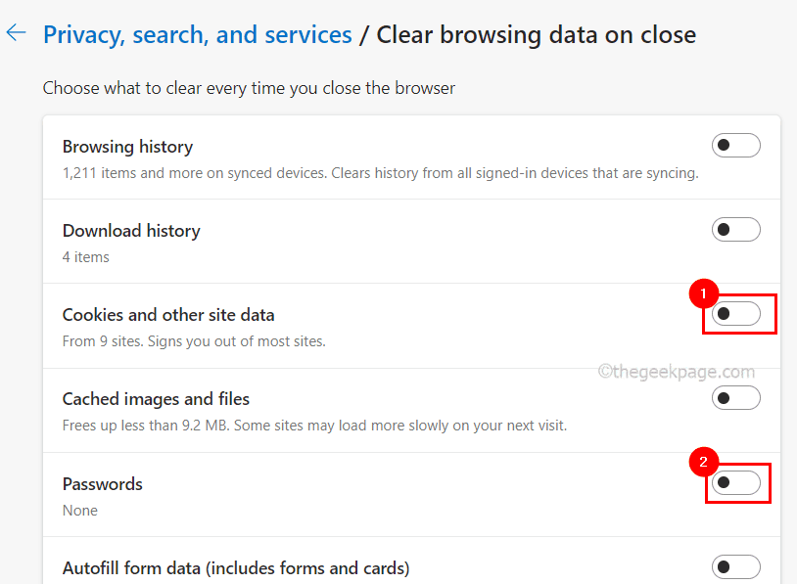This screenshot has height=584, width=797.
Task: Click the Download history row
Action: coord(131,231)
